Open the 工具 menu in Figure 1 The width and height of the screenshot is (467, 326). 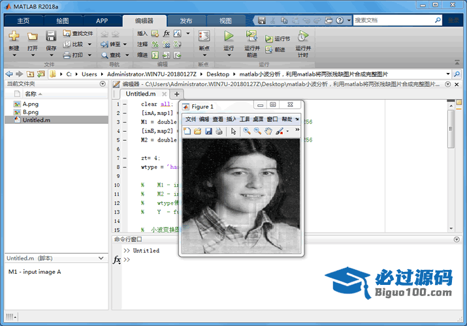point(245,119)
